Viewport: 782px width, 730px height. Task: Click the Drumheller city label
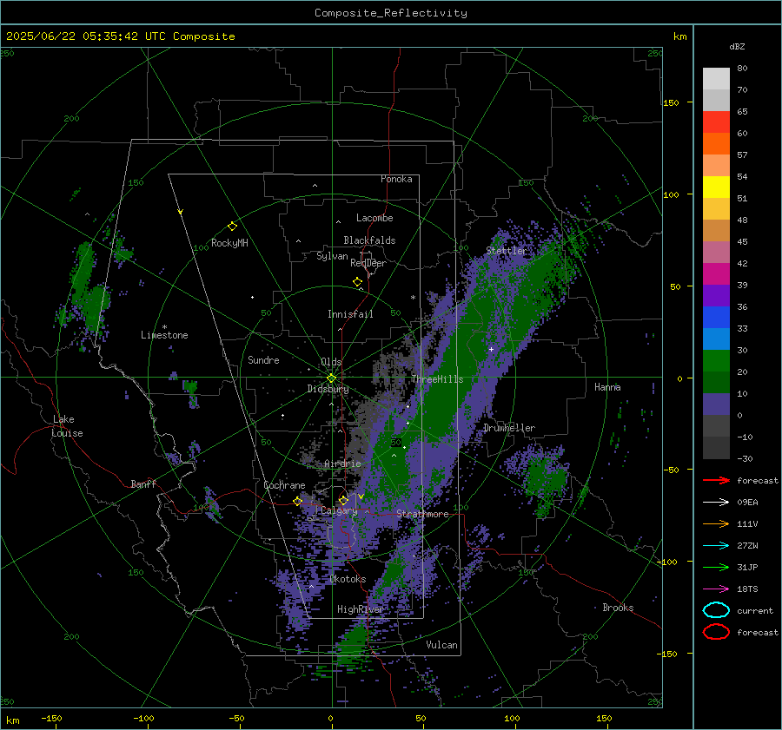[x=509, y=428]
